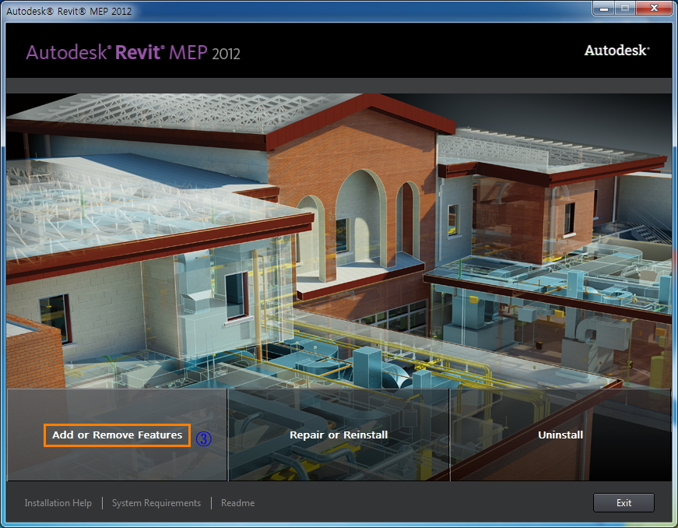Click the Autodesk logo in the header
Image resolution: width=678 pixels, height=528 pixels.
point(617,51)
